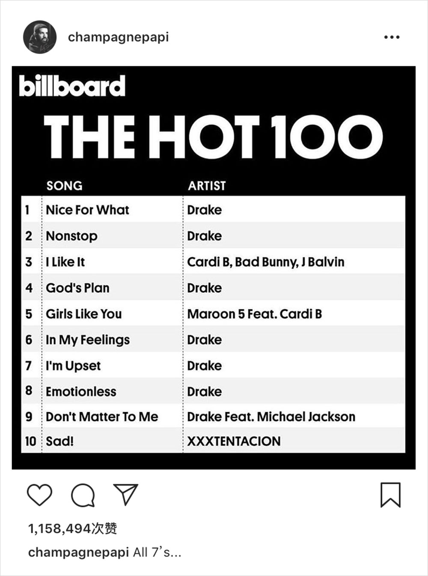Click the Billboard logo in the post image
The height and width of the screenshot is (576, 428).
tap(72, 86)
